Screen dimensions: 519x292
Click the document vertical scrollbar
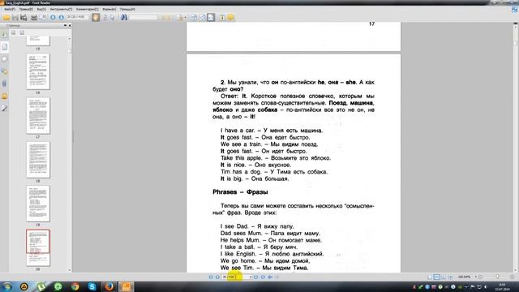tap(516, 148)
